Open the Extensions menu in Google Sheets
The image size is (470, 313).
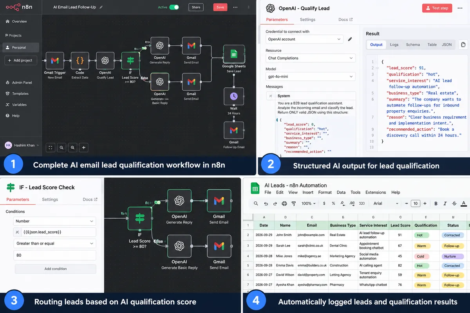coord(375,192)
